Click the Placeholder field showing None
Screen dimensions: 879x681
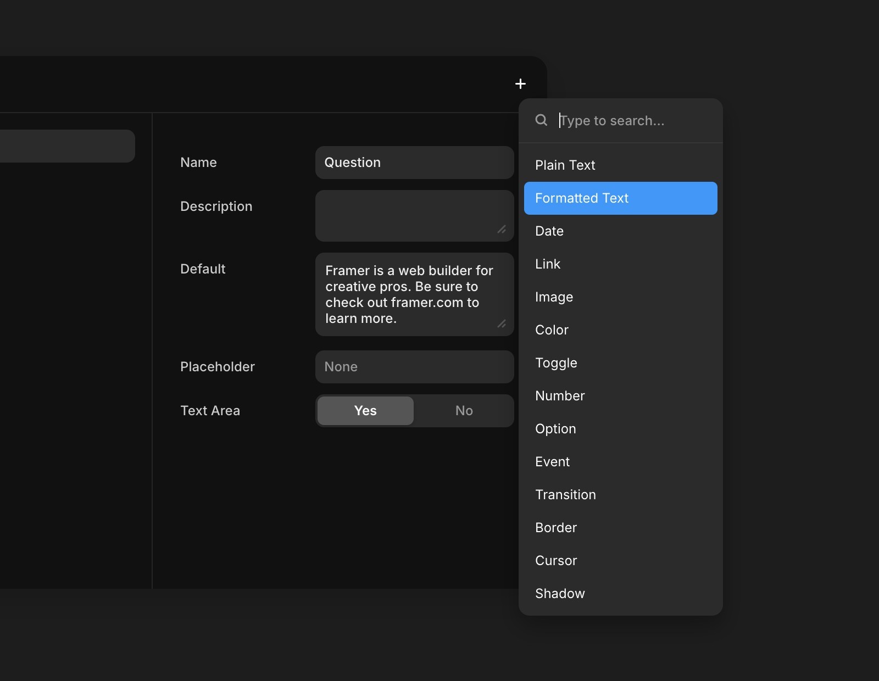415,367
